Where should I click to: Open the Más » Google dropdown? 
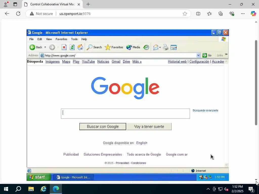pyautogui.click(x=137, y=62)
